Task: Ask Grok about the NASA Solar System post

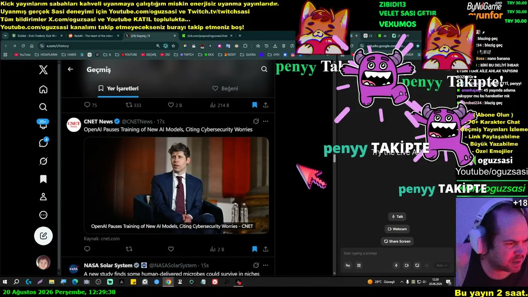Action: (256, 265)
